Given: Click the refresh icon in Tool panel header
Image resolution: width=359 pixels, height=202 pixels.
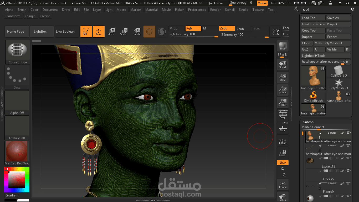Looking at the screenshot, I should (x=352, y=9).
